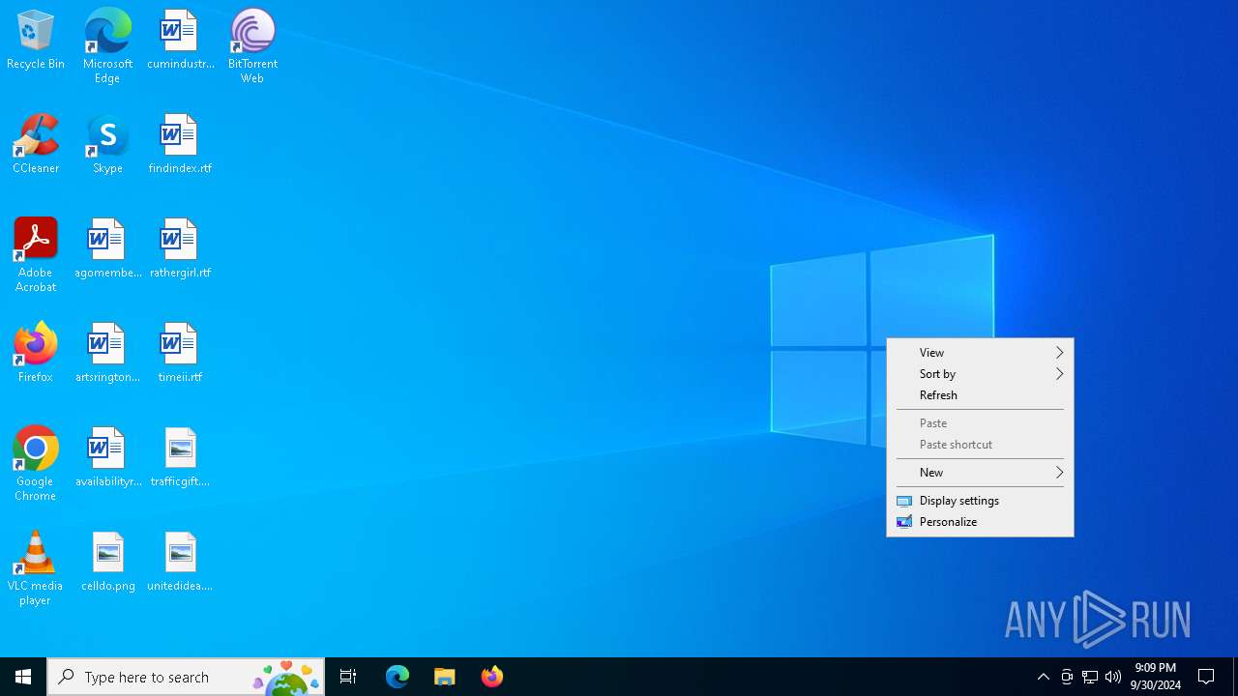Viewport: 1238px width, 696px height.
Task: Select the rathergirl.rtf file icon
Action: (x=180, y=249)
